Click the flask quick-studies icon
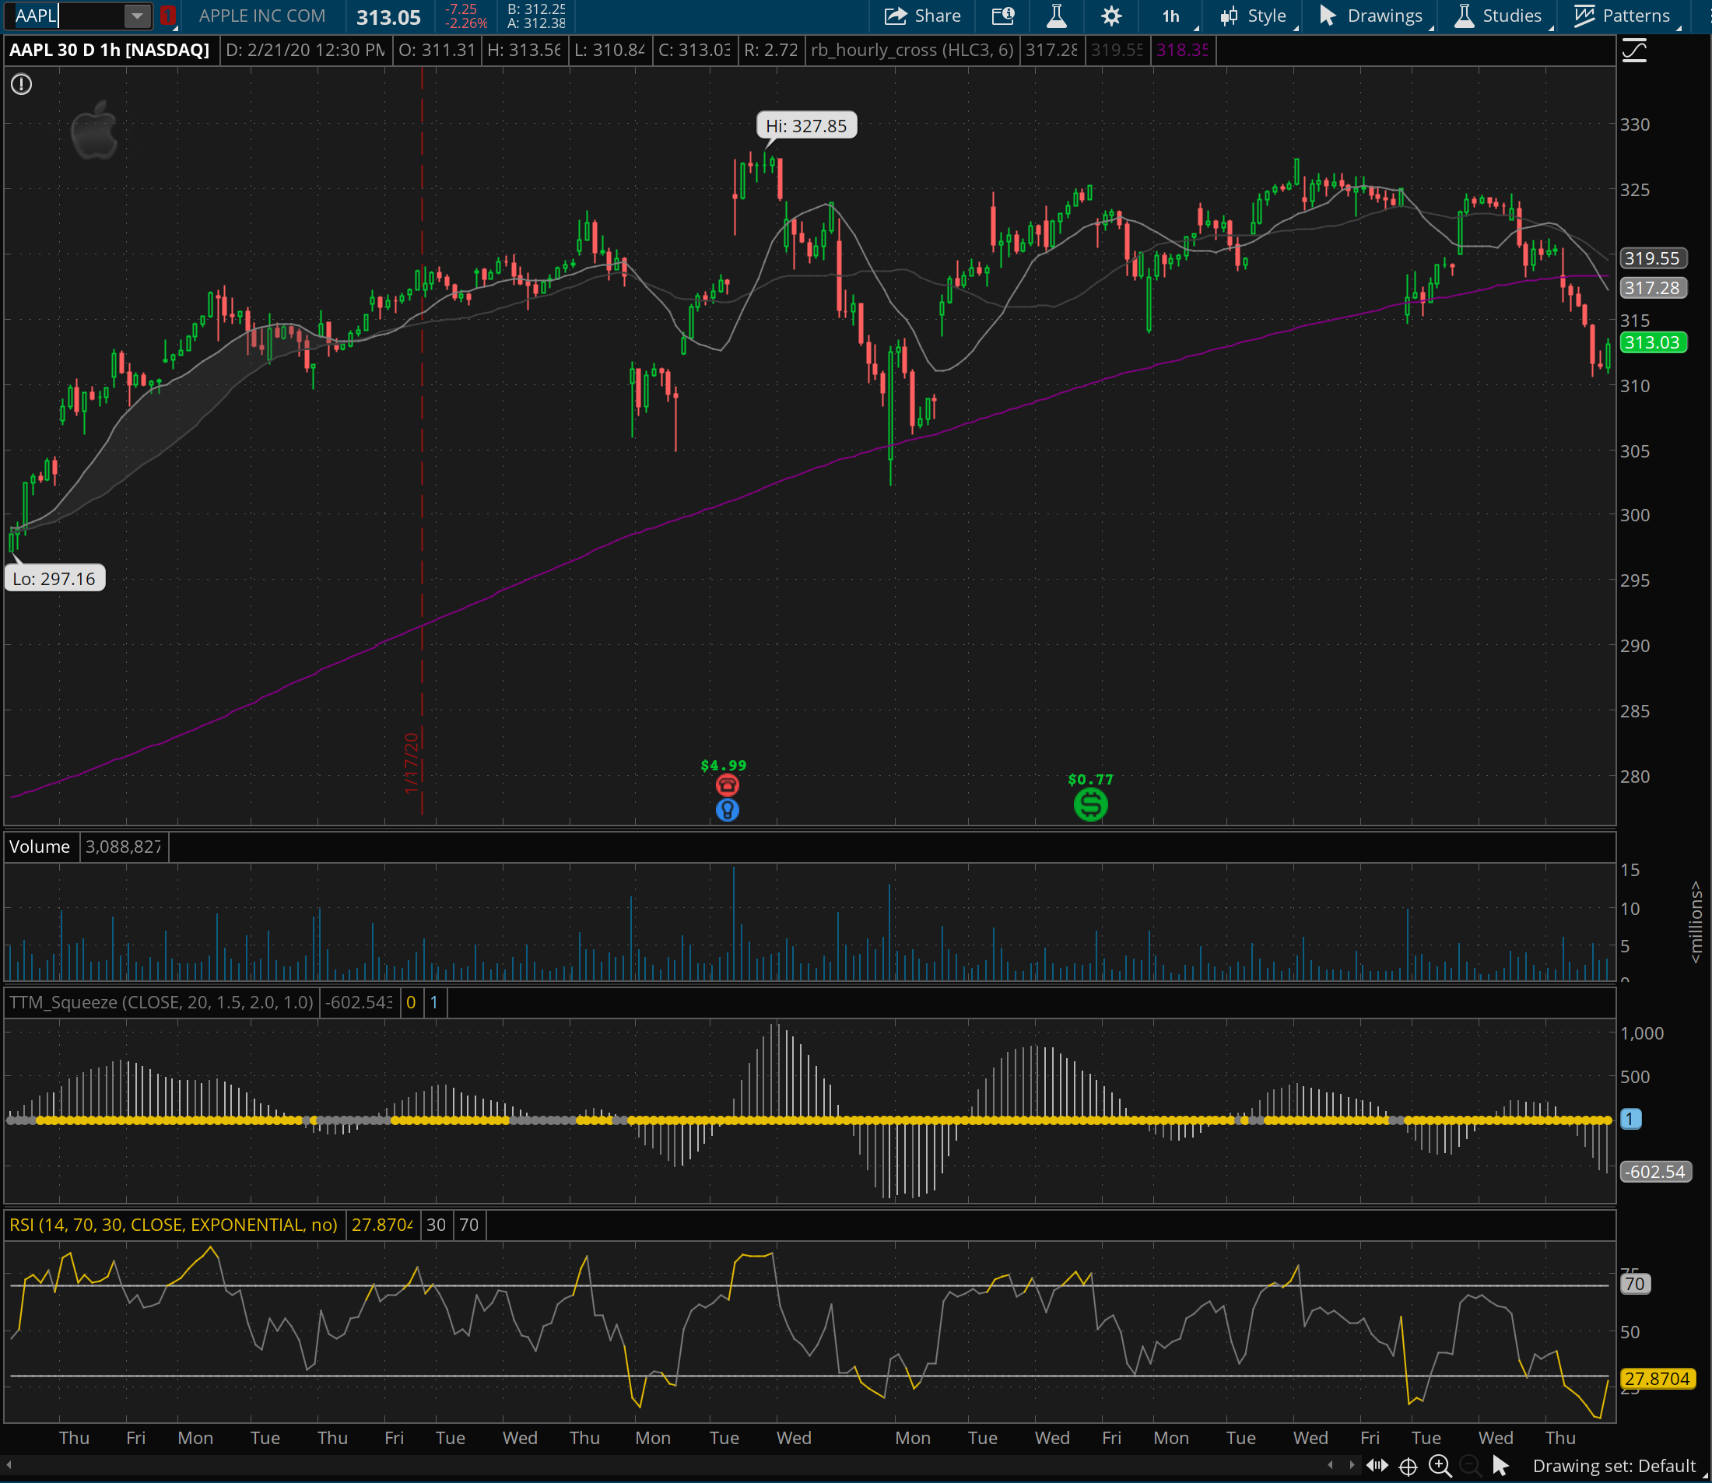The width and height of the screenshot is (1712, 1483). 1056,16
